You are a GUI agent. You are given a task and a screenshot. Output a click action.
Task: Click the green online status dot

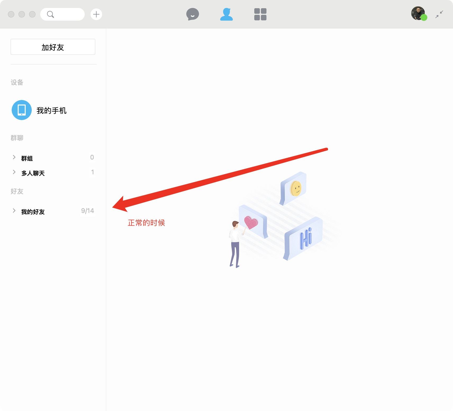(424, 18)
